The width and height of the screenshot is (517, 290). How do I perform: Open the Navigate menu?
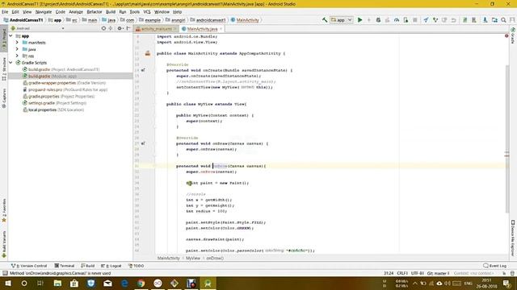pos(44,12)
